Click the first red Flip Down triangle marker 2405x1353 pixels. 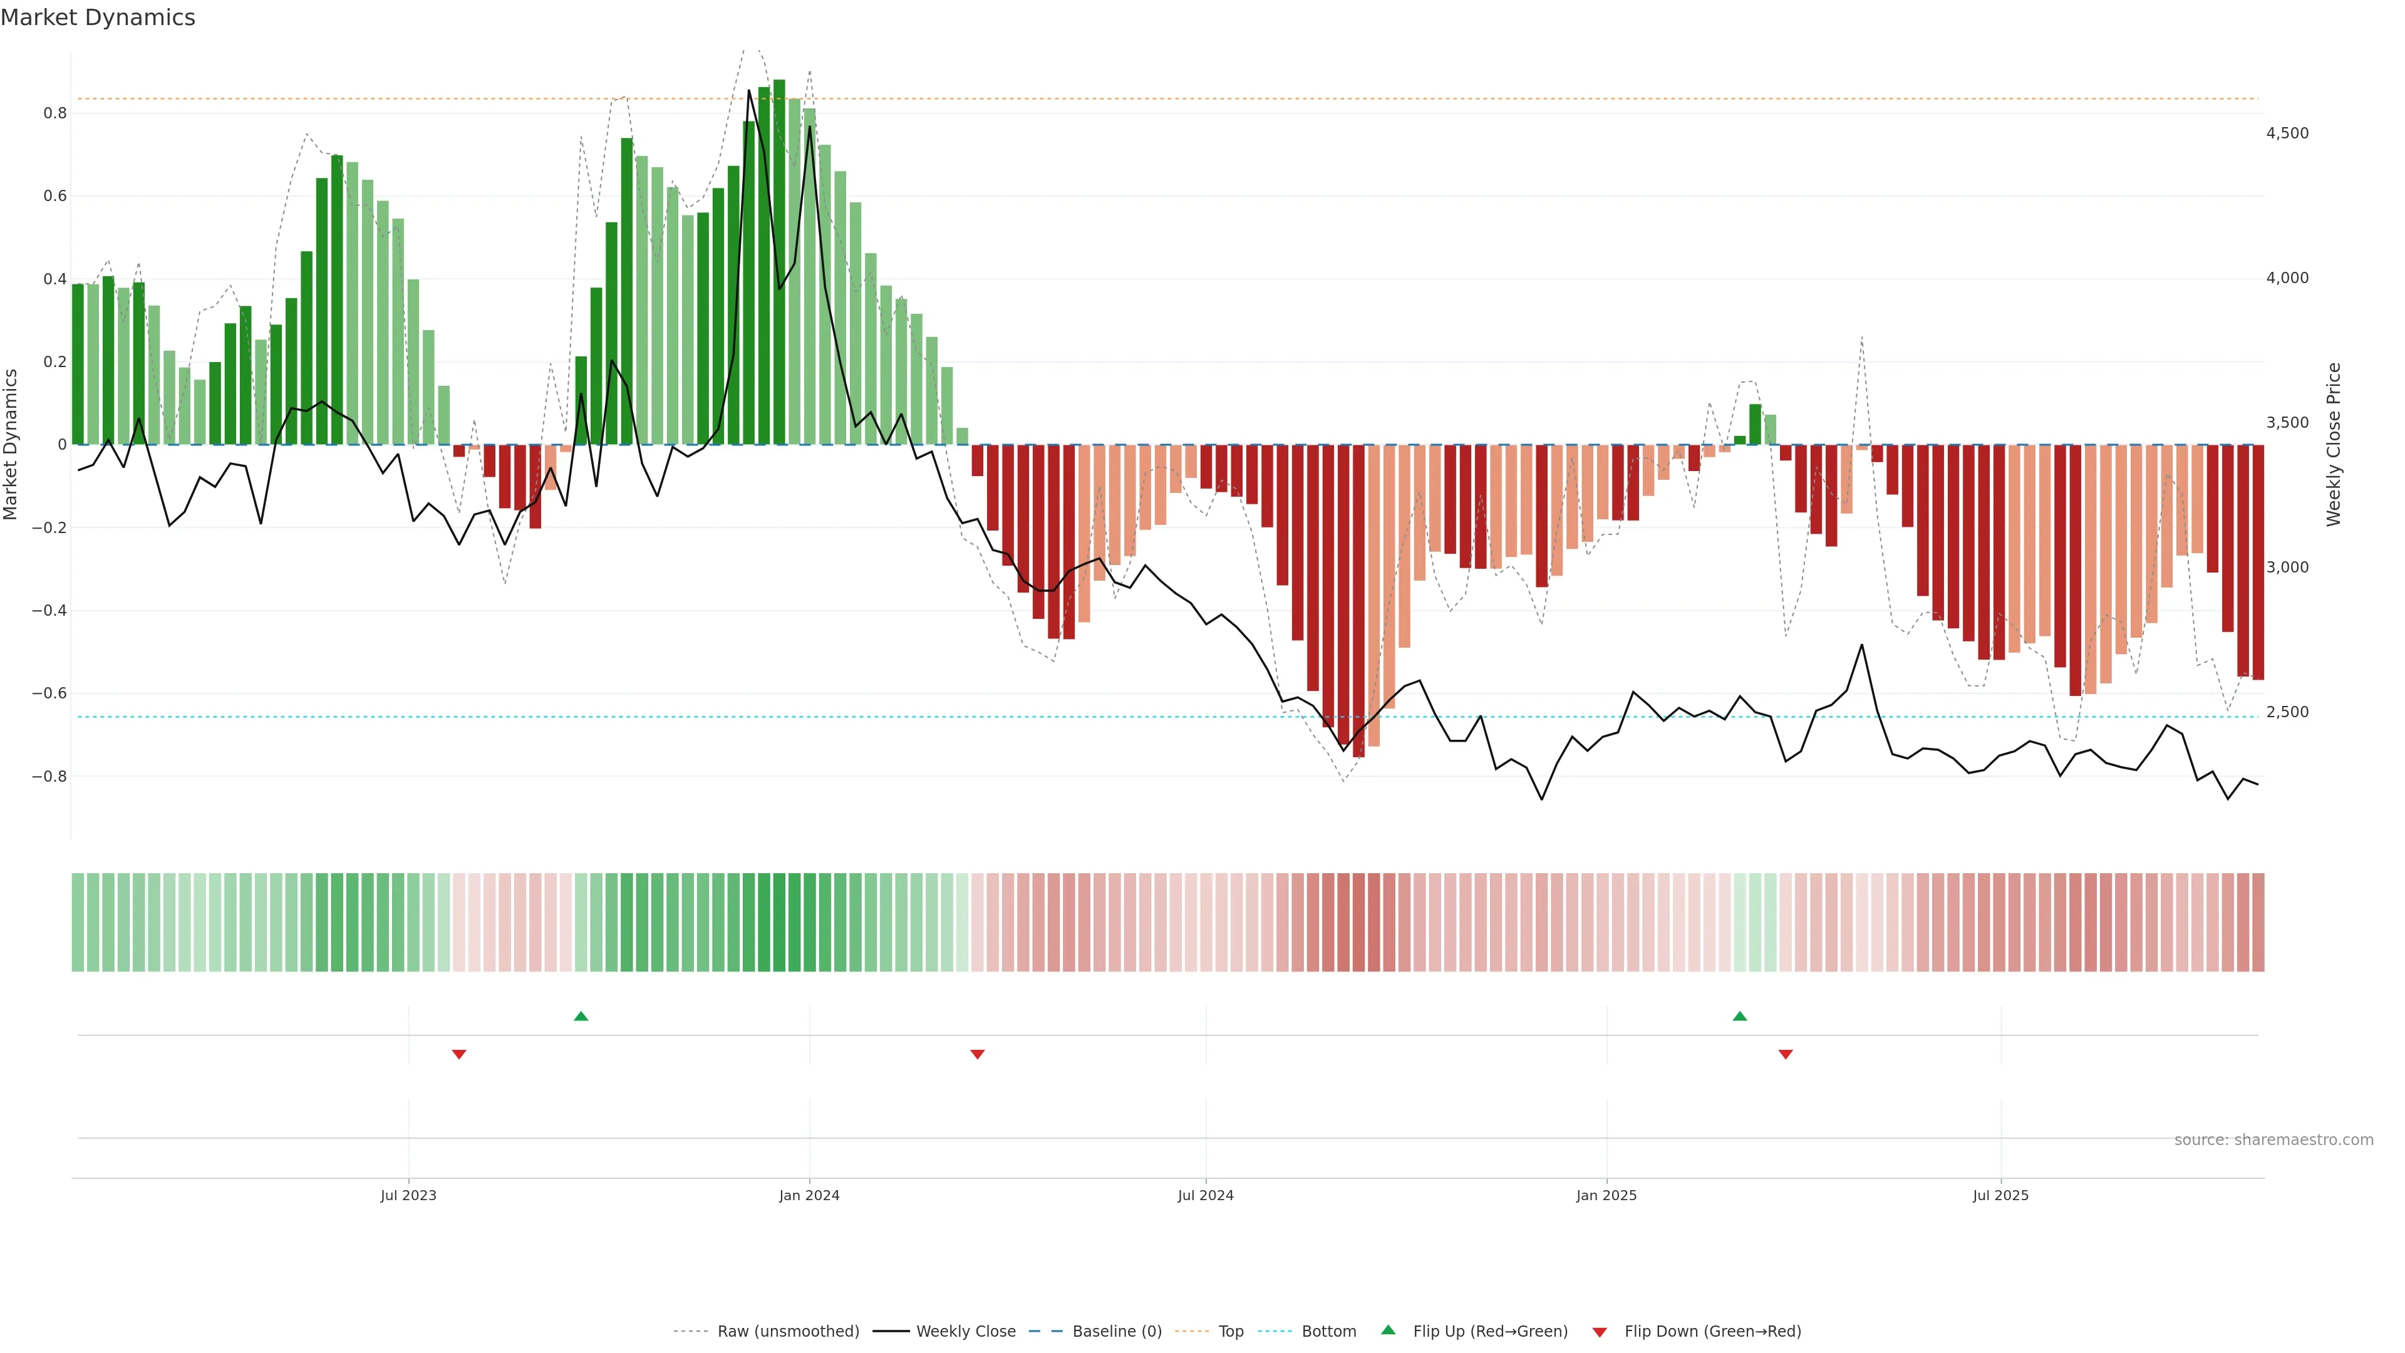pyautogui.click(x=458, y=1054)
